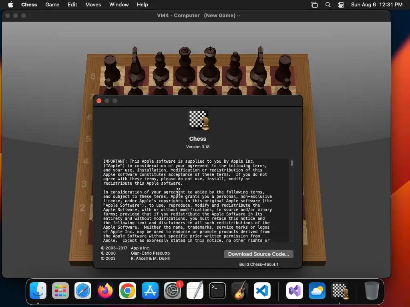410x307 pixels.
Task: Open Visual Studio from the Dock
Action: (x=295, y=290)
